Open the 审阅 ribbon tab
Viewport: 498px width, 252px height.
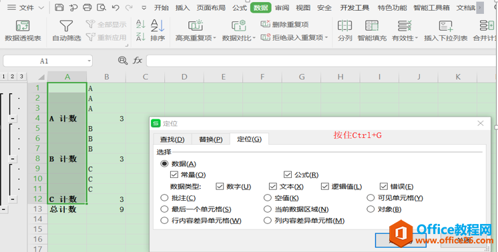click(x=282, y=7)
